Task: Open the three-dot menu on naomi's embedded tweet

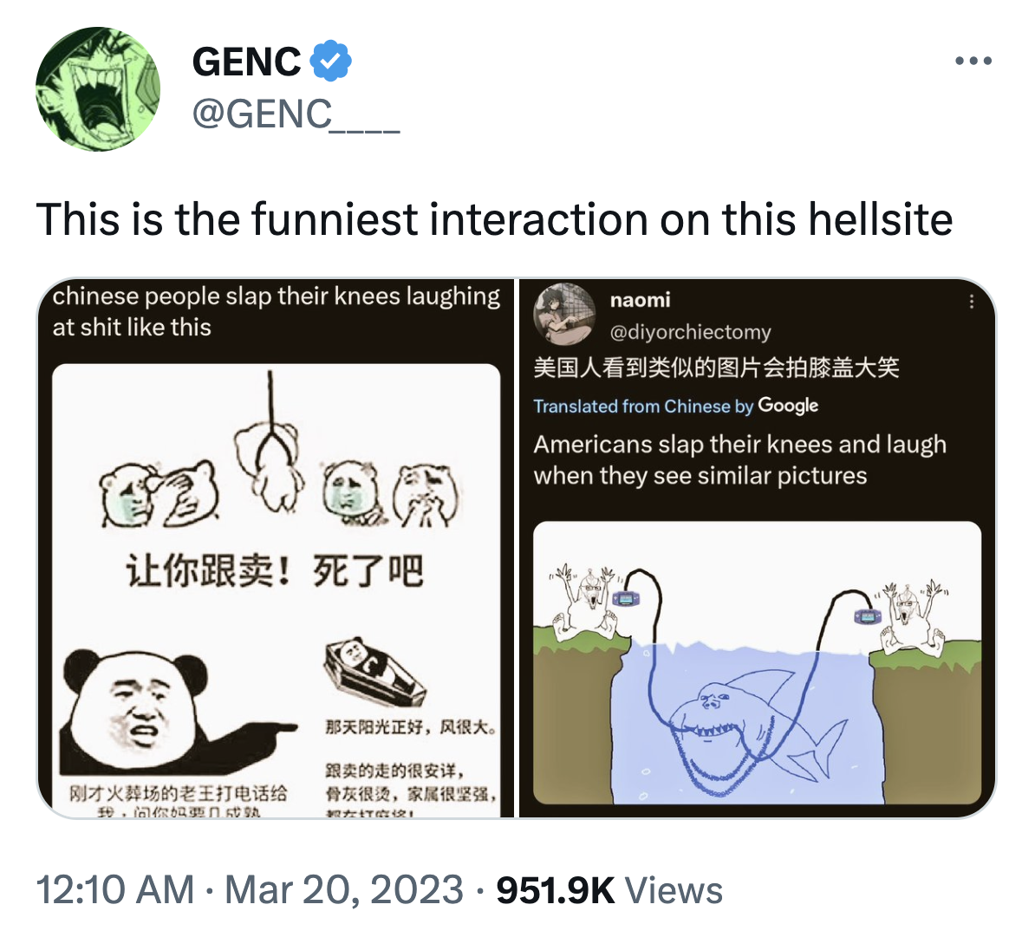Action: point(973,299)
